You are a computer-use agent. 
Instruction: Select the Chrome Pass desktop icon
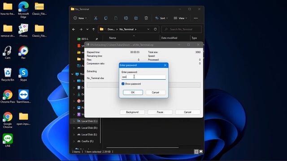(x=8, y=97)
